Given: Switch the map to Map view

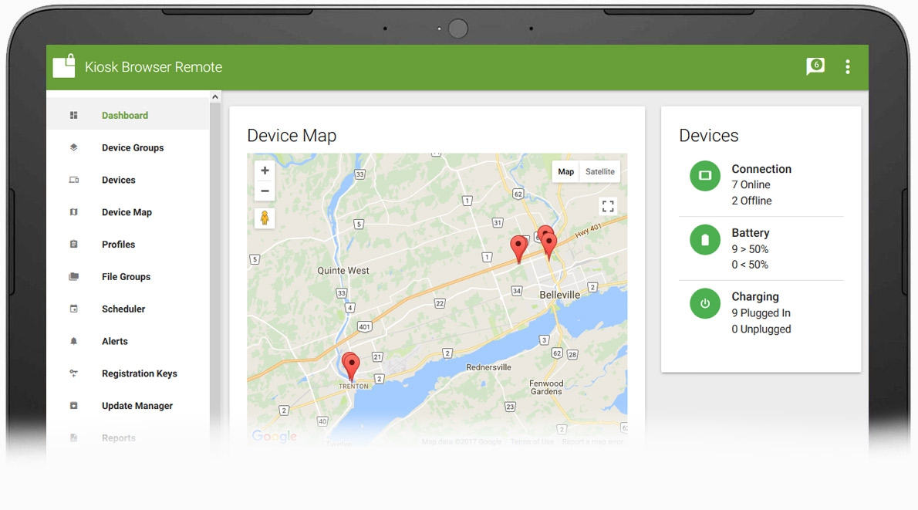Looking at the screenshot, I should 565,171.
